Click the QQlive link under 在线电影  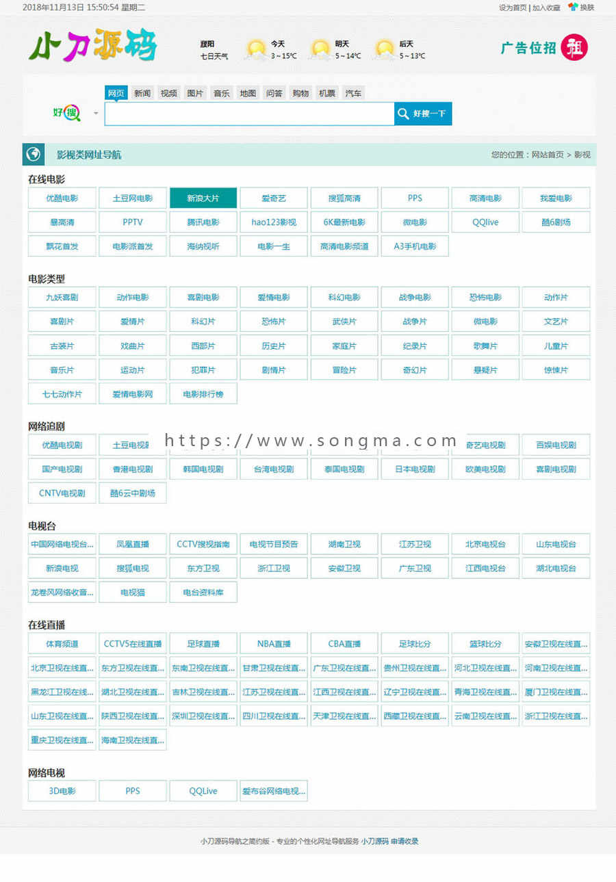(x=485, y=222)
